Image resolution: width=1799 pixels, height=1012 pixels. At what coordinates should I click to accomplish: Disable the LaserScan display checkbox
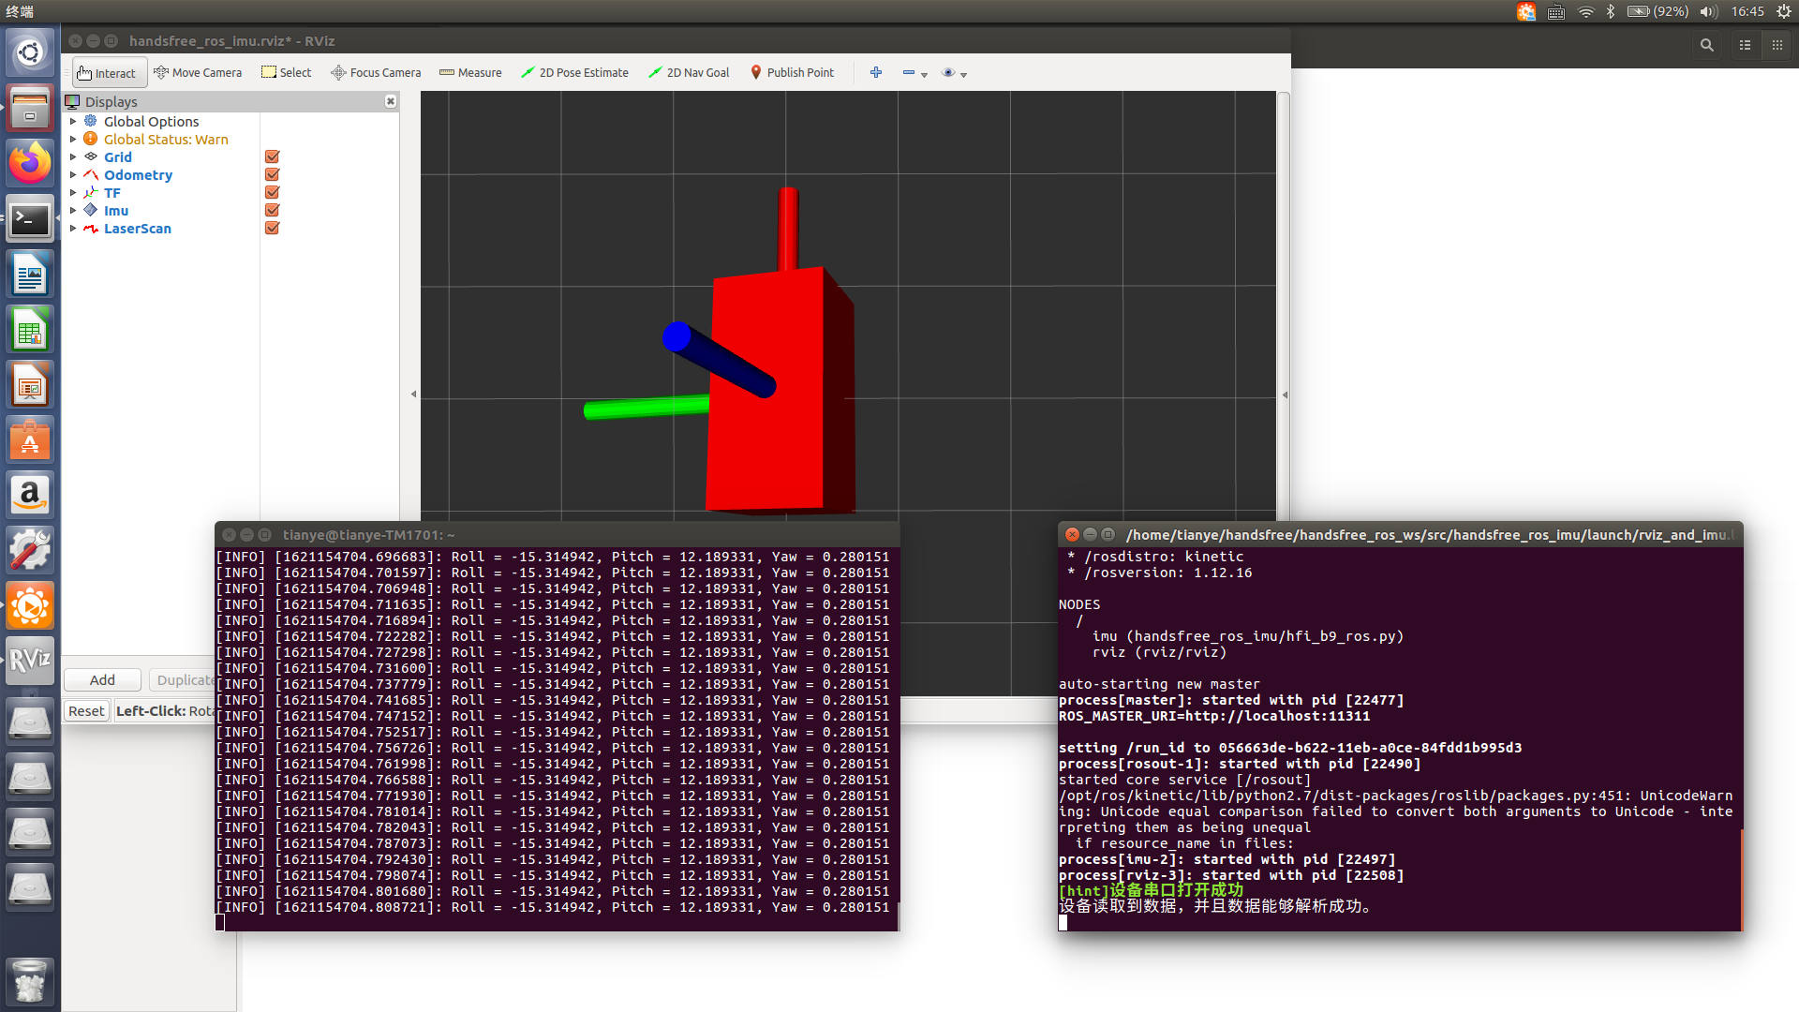click(273, 229)
